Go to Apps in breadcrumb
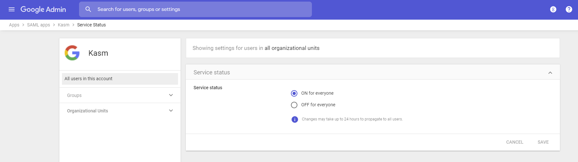This screenshot has height=162, width=578. (14, 25)
